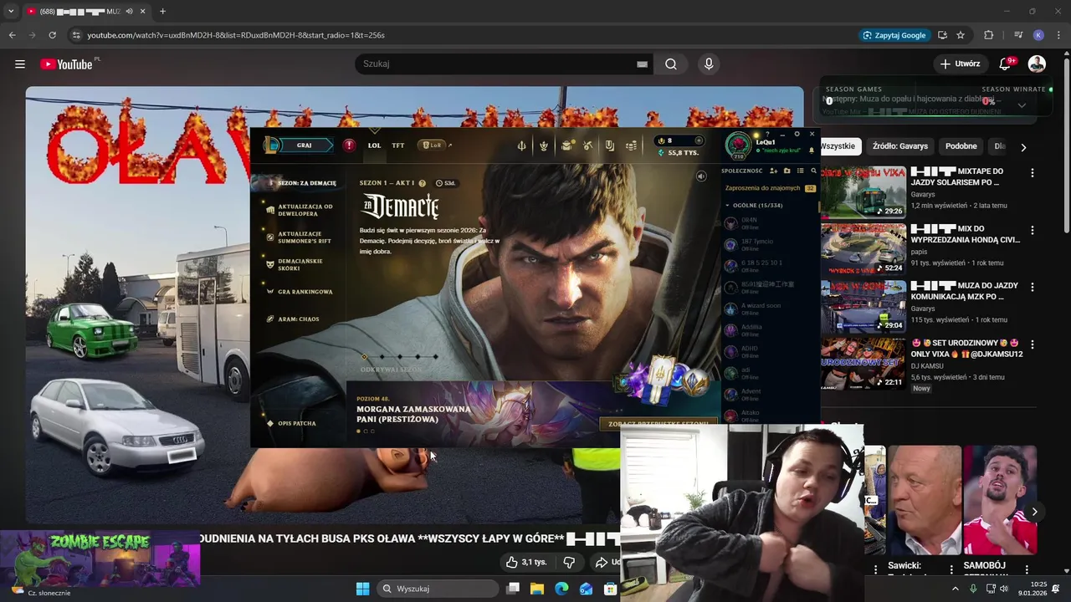Click the Share button under the video
This screenshot has height=602, width=1071.
click(x=606, y=562)
